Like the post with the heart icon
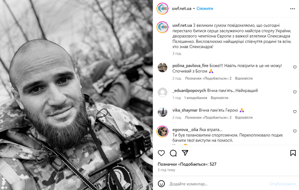Screen dimensions: 299x190 pyautogui.click(x=161, y=153)
